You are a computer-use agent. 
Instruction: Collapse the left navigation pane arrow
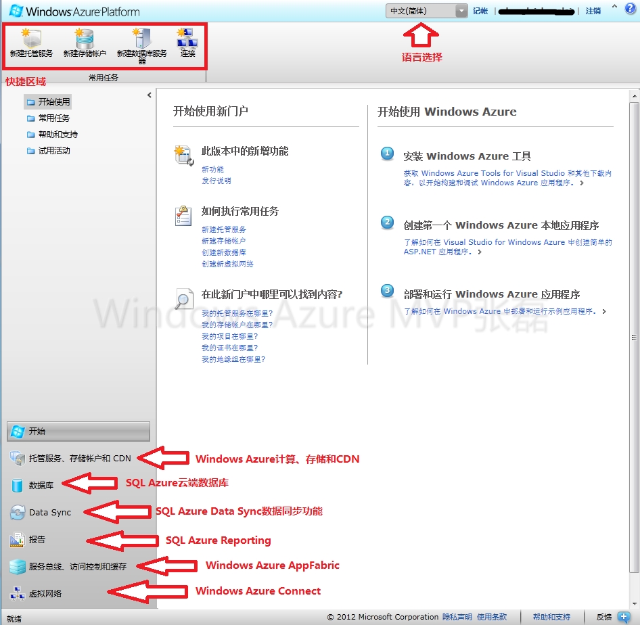150,95
